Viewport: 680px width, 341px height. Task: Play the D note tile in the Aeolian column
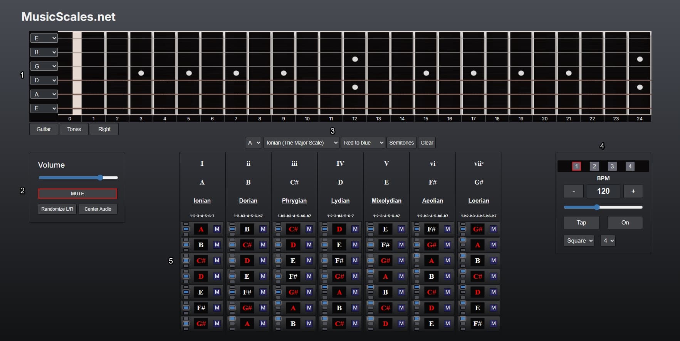point(431,308)
